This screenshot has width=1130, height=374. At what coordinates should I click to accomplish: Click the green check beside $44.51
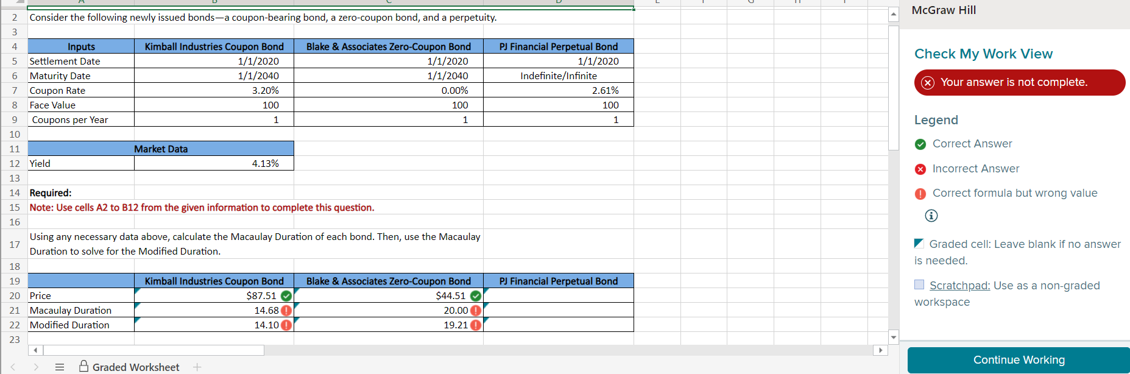pyautogui.click(x=476, y=296)
